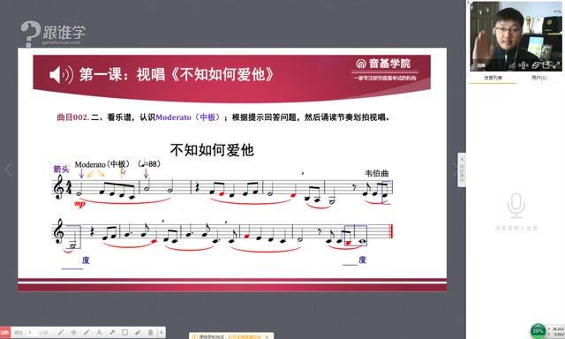Select the highlighter marker tool
The width and height of the screenshot is (565, 339).
[x=112, y=332]
